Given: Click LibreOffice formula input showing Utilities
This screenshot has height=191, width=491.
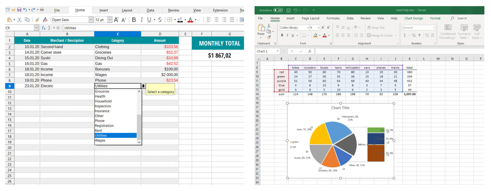Looking at the screenshot, I should 154,28.
